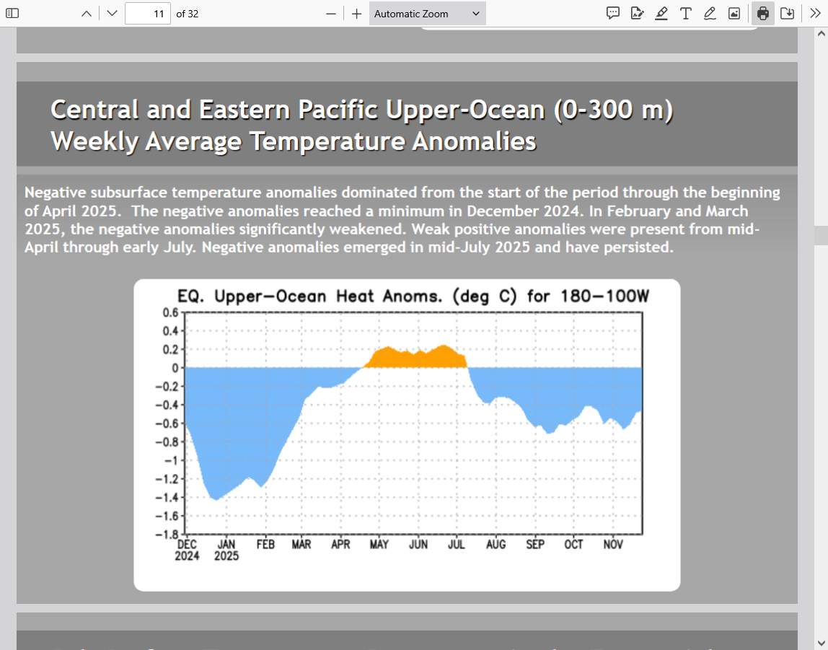The height and width of the screenshot is (650, 828).
Task: Open the Automatic Zoom dropdown
Action: pyautogui.click(x=427, y=14)
